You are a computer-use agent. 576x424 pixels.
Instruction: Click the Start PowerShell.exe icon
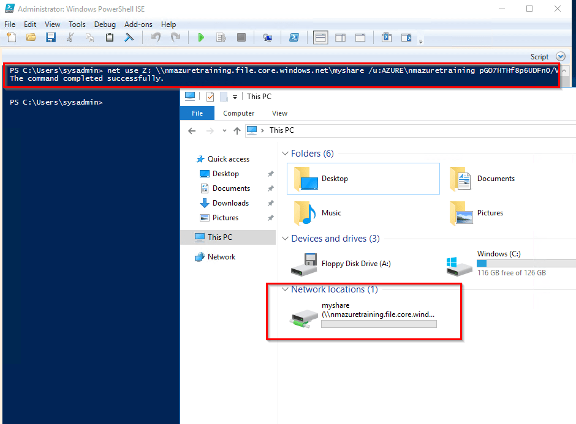click(294, 38)
